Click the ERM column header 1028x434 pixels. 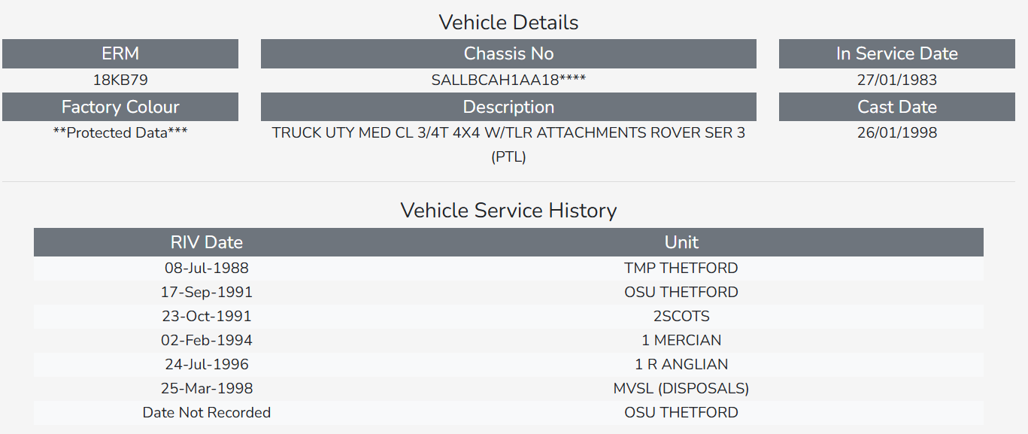120,53
